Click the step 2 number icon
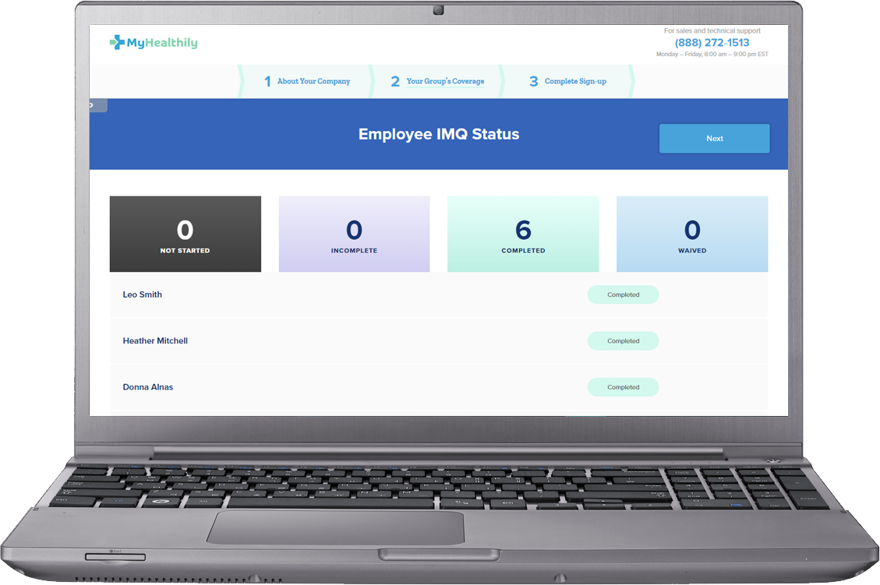The height and width of the screenshot is (585, 880). (x=394, y=81)
